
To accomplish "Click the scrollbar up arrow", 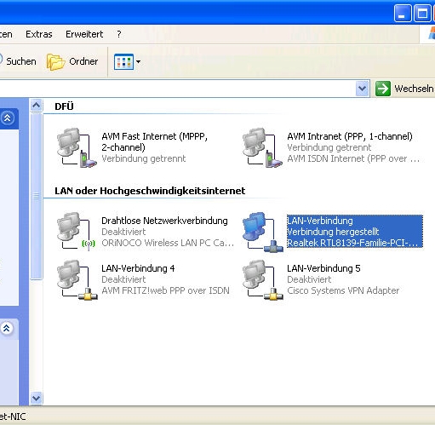I will (x=36, y=106).
